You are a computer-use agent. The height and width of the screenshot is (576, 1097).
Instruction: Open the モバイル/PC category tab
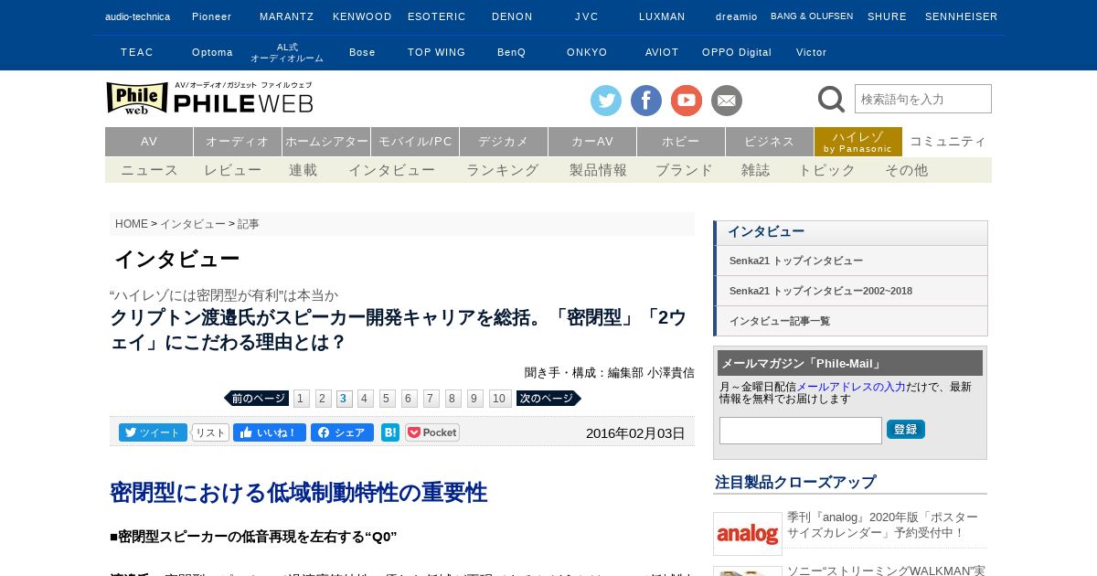(x=415, y=142)
